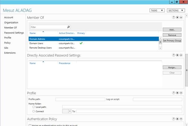188x126 pixels.
Task: Collapse the Authentication Policy section
Action: click(x=181, y=119)
